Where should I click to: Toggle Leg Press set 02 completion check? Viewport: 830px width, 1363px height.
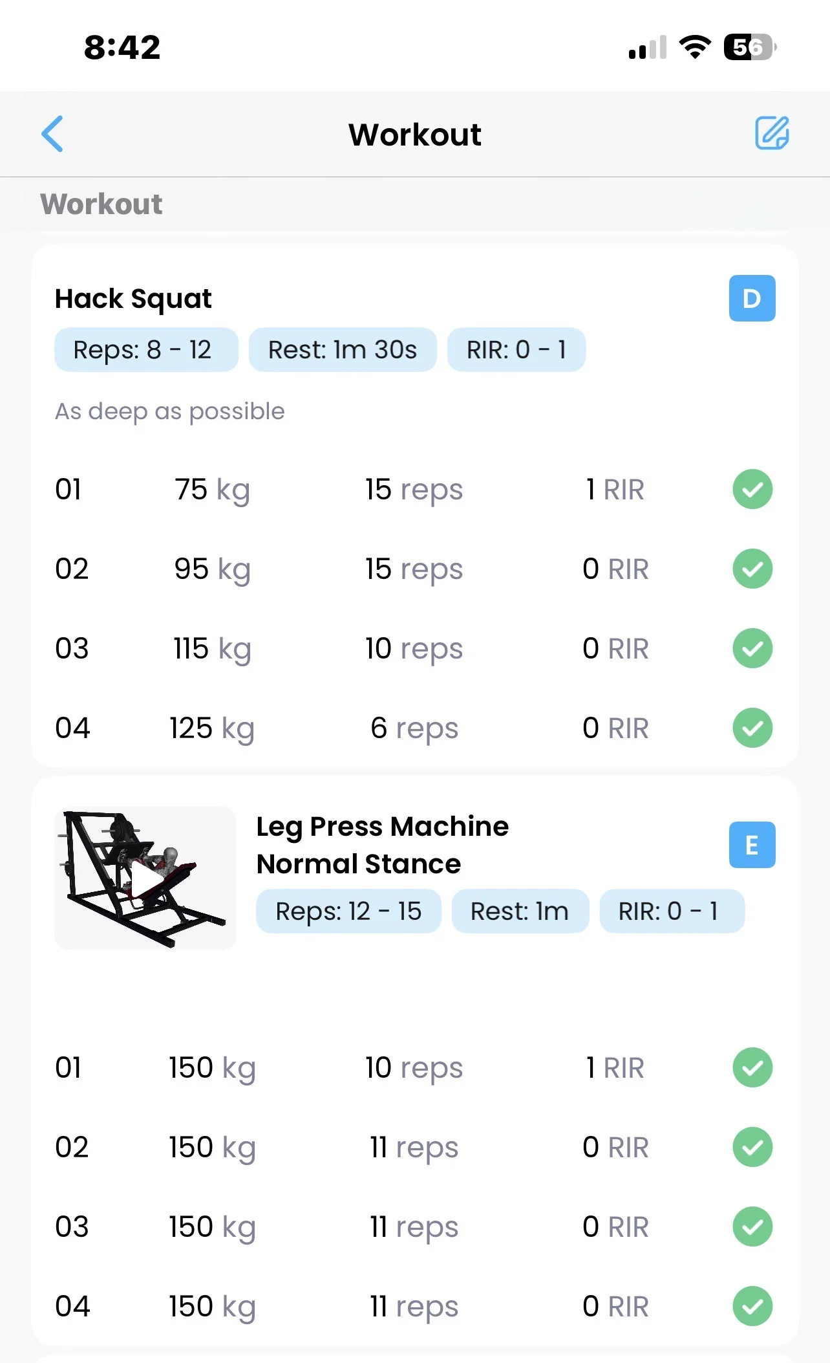(x=752, y=1147)
